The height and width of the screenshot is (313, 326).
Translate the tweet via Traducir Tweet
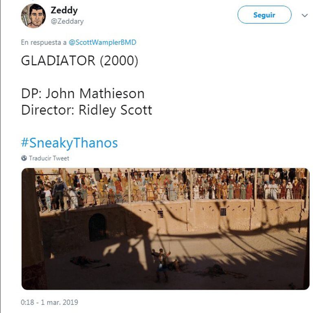49,158
